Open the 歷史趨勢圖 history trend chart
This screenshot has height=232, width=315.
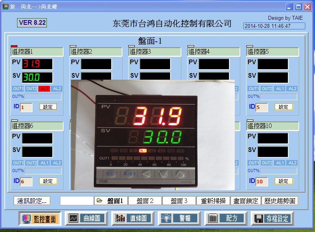click(280, 201)
